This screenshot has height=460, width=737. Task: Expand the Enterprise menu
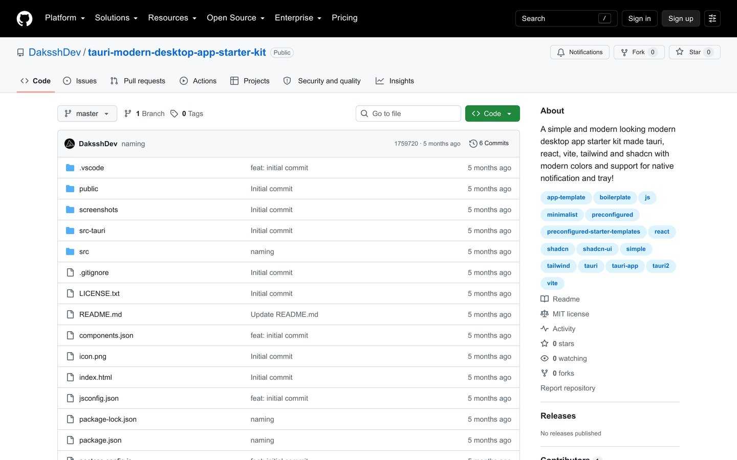pos(298,18)
